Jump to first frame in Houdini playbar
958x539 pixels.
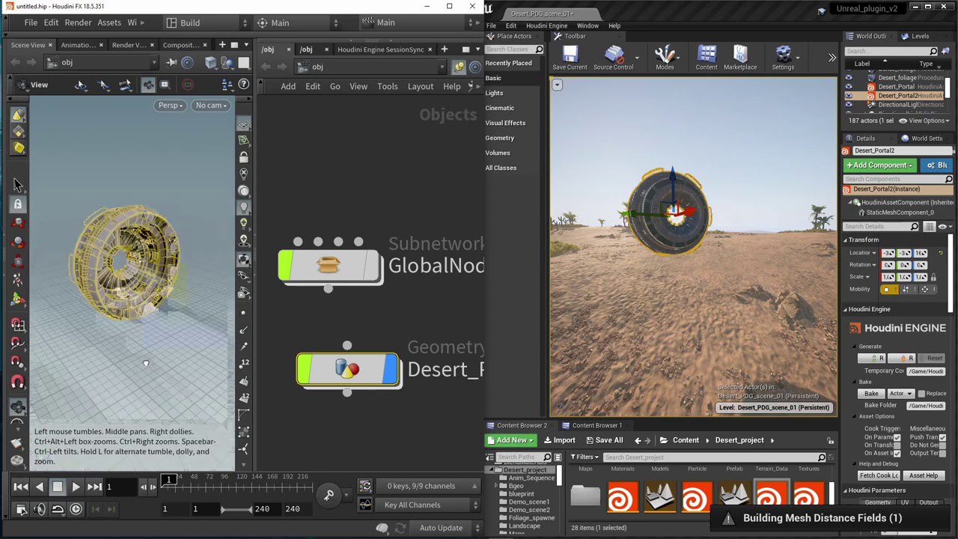click(21, 487)
